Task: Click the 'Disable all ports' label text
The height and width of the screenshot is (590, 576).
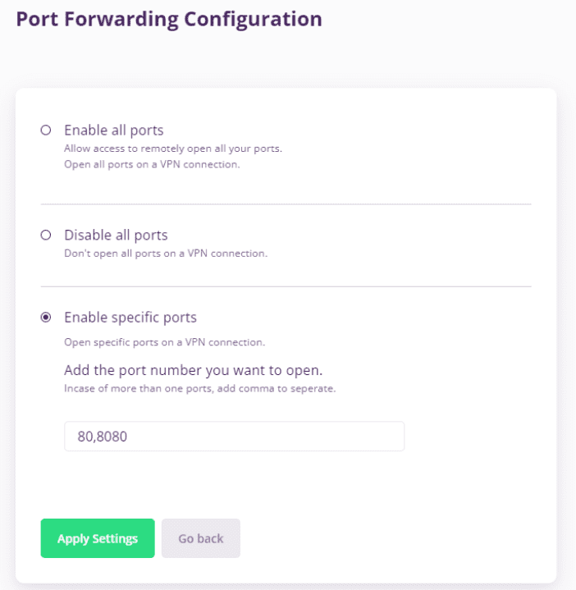Action: click(x=116, y=236)
